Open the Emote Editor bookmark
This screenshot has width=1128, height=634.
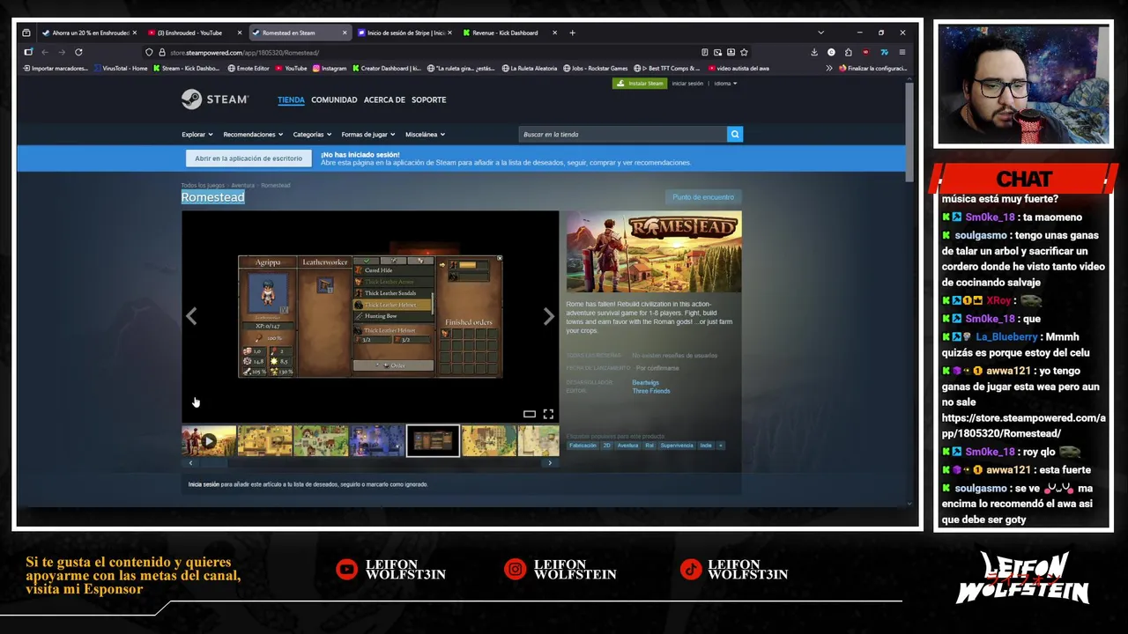[249, 68]
